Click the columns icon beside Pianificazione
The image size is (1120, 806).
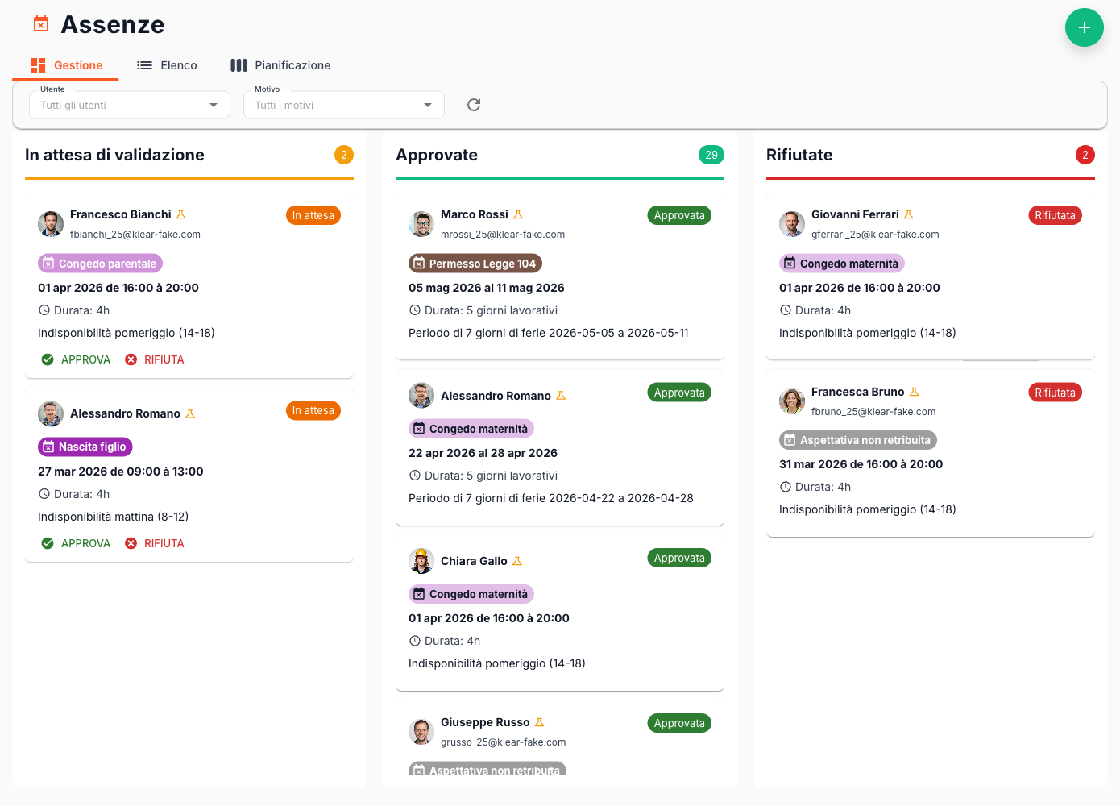point(239,64)
